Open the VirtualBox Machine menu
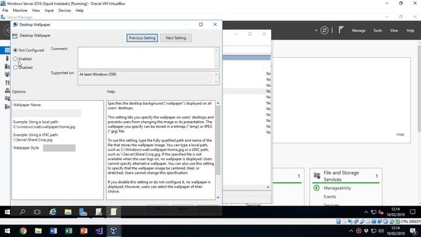421x237 pixels. tap(20, 11)
